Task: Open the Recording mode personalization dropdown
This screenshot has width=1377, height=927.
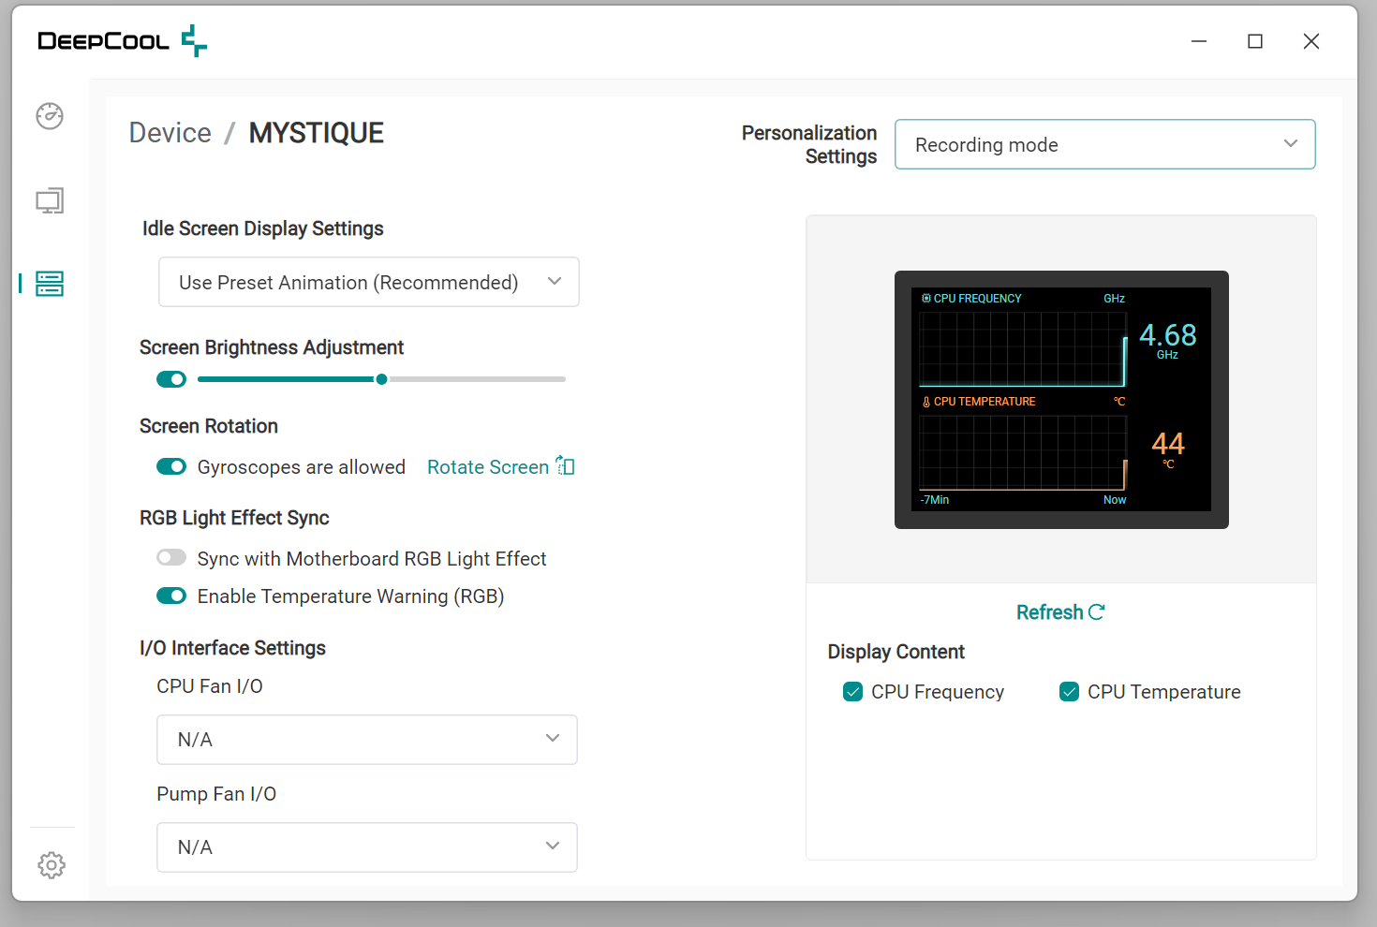Action: pos(1104,145)
